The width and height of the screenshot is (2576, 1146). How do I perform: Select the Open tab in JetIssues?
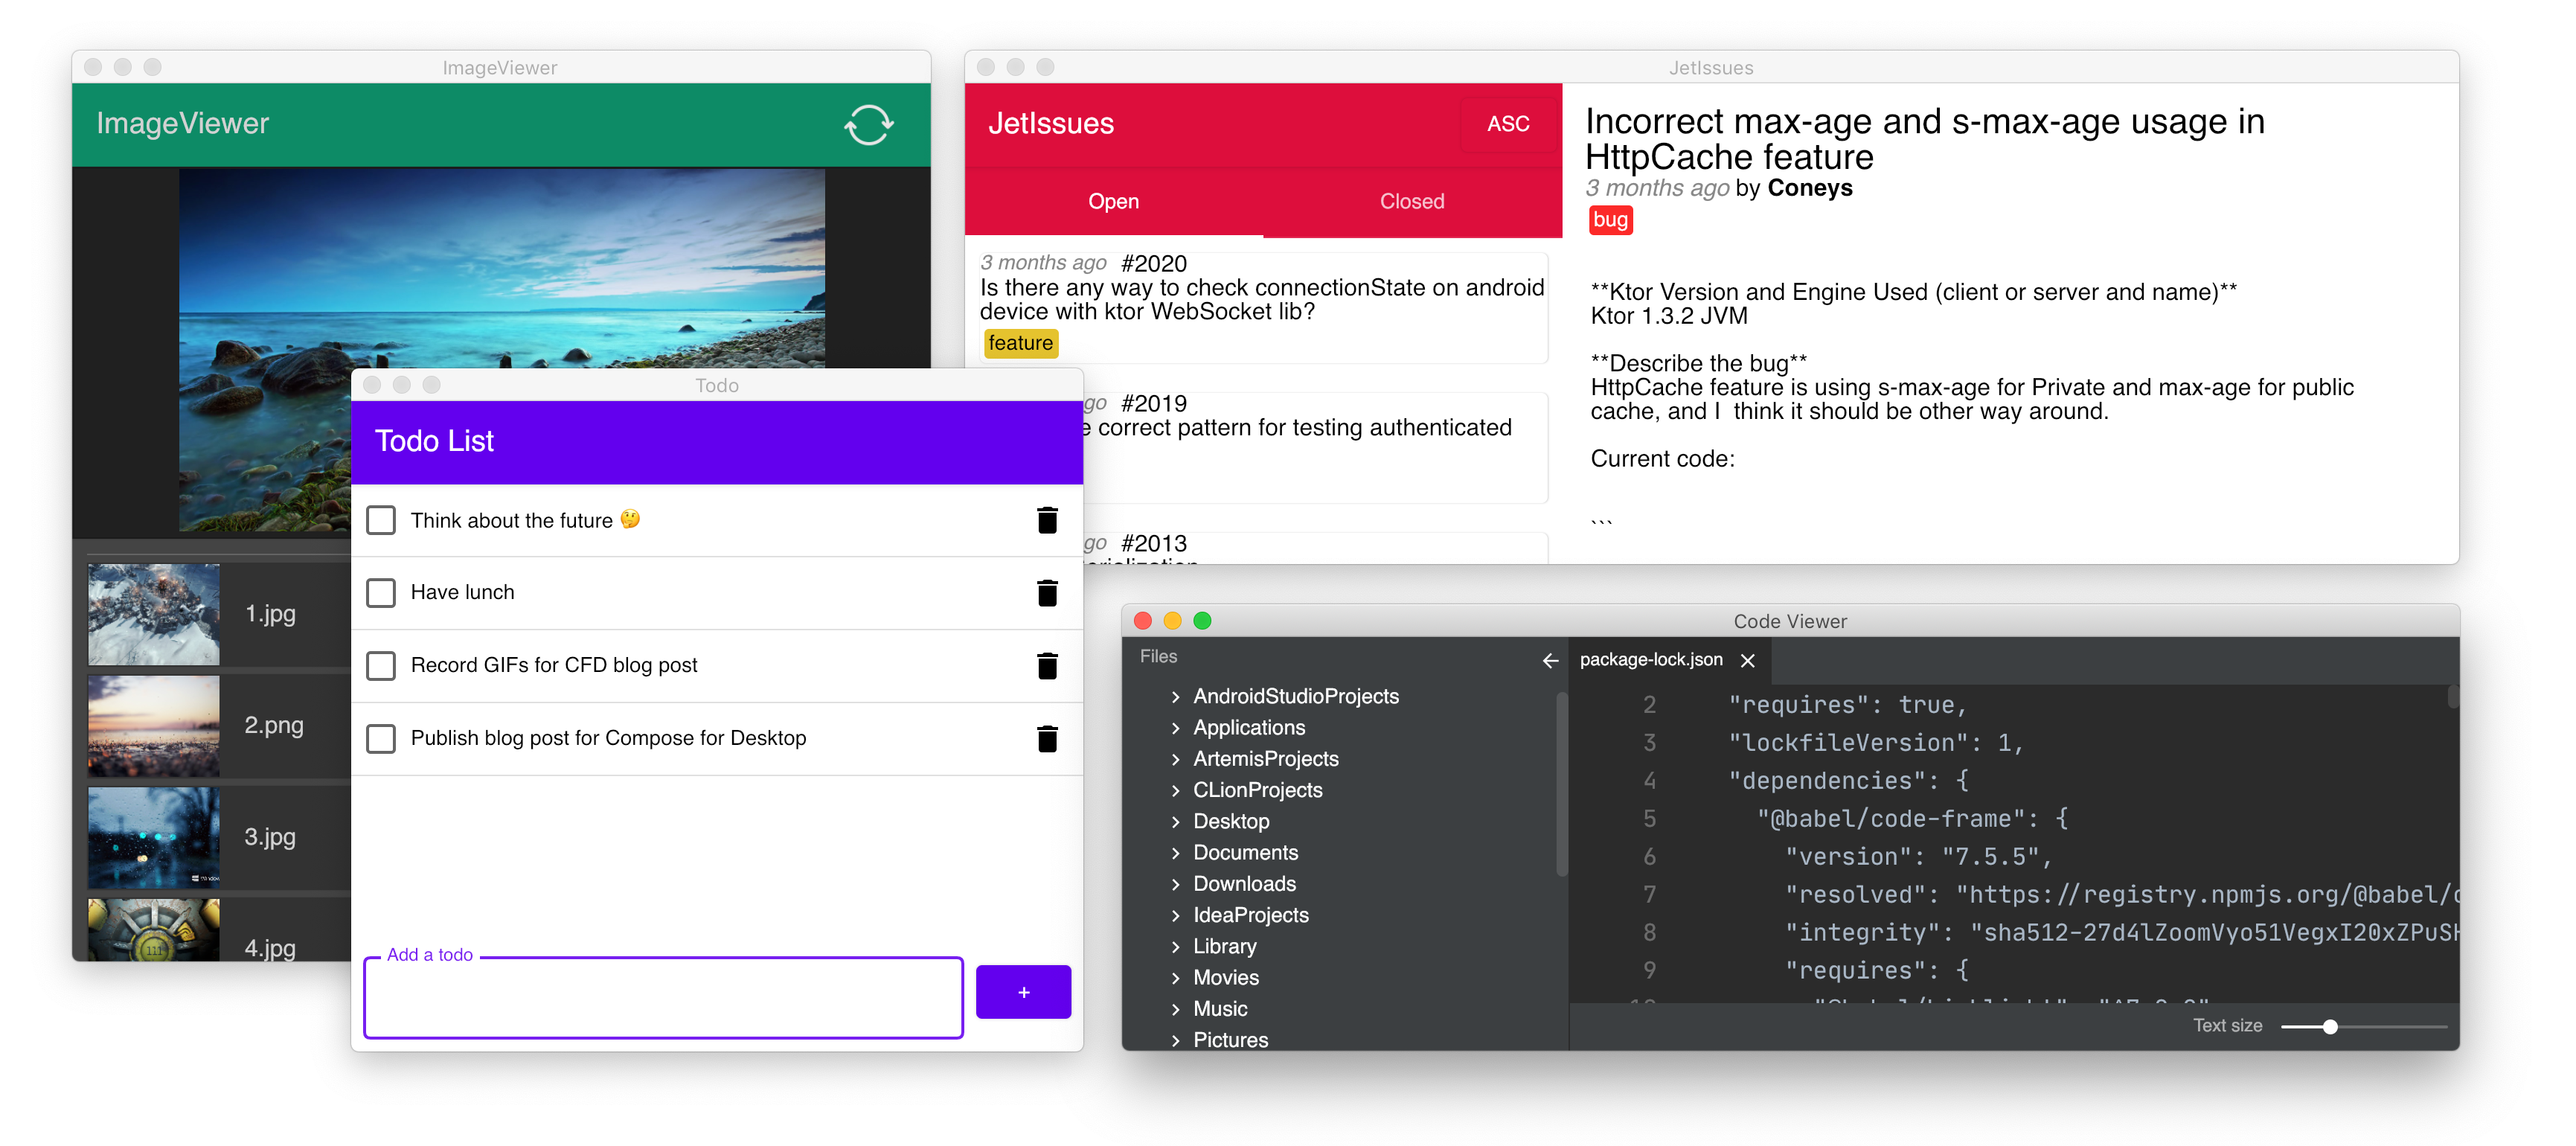(x=1113, y=200)
